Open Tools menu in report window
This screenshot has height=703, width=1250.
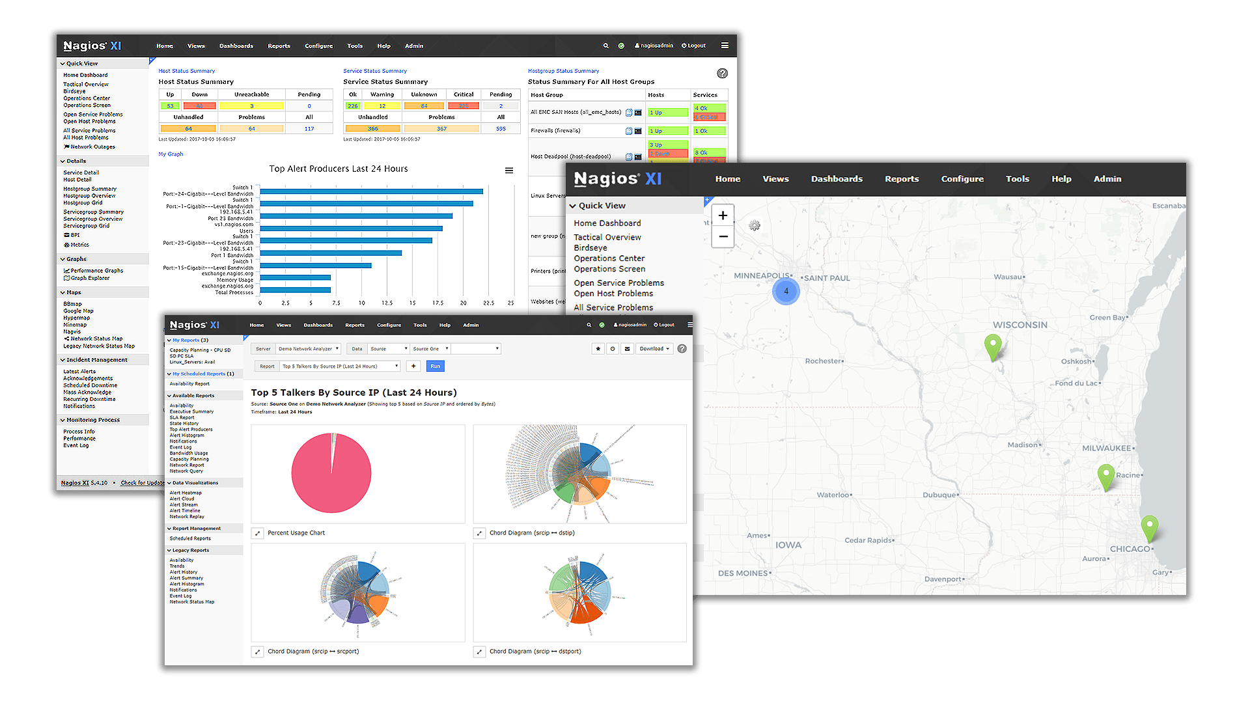pyautogui.click(x=421, y=325)
